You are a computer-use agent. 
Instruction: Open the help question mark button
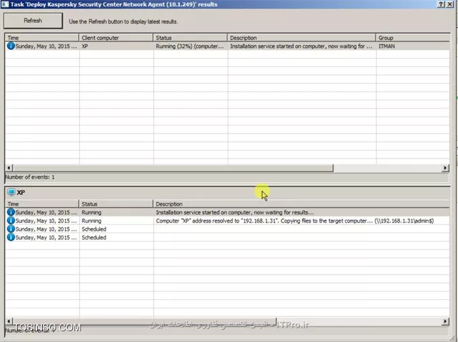tap(441, 4)
